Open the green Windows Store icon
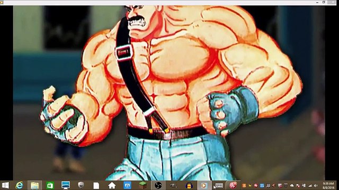 point(50,185)
